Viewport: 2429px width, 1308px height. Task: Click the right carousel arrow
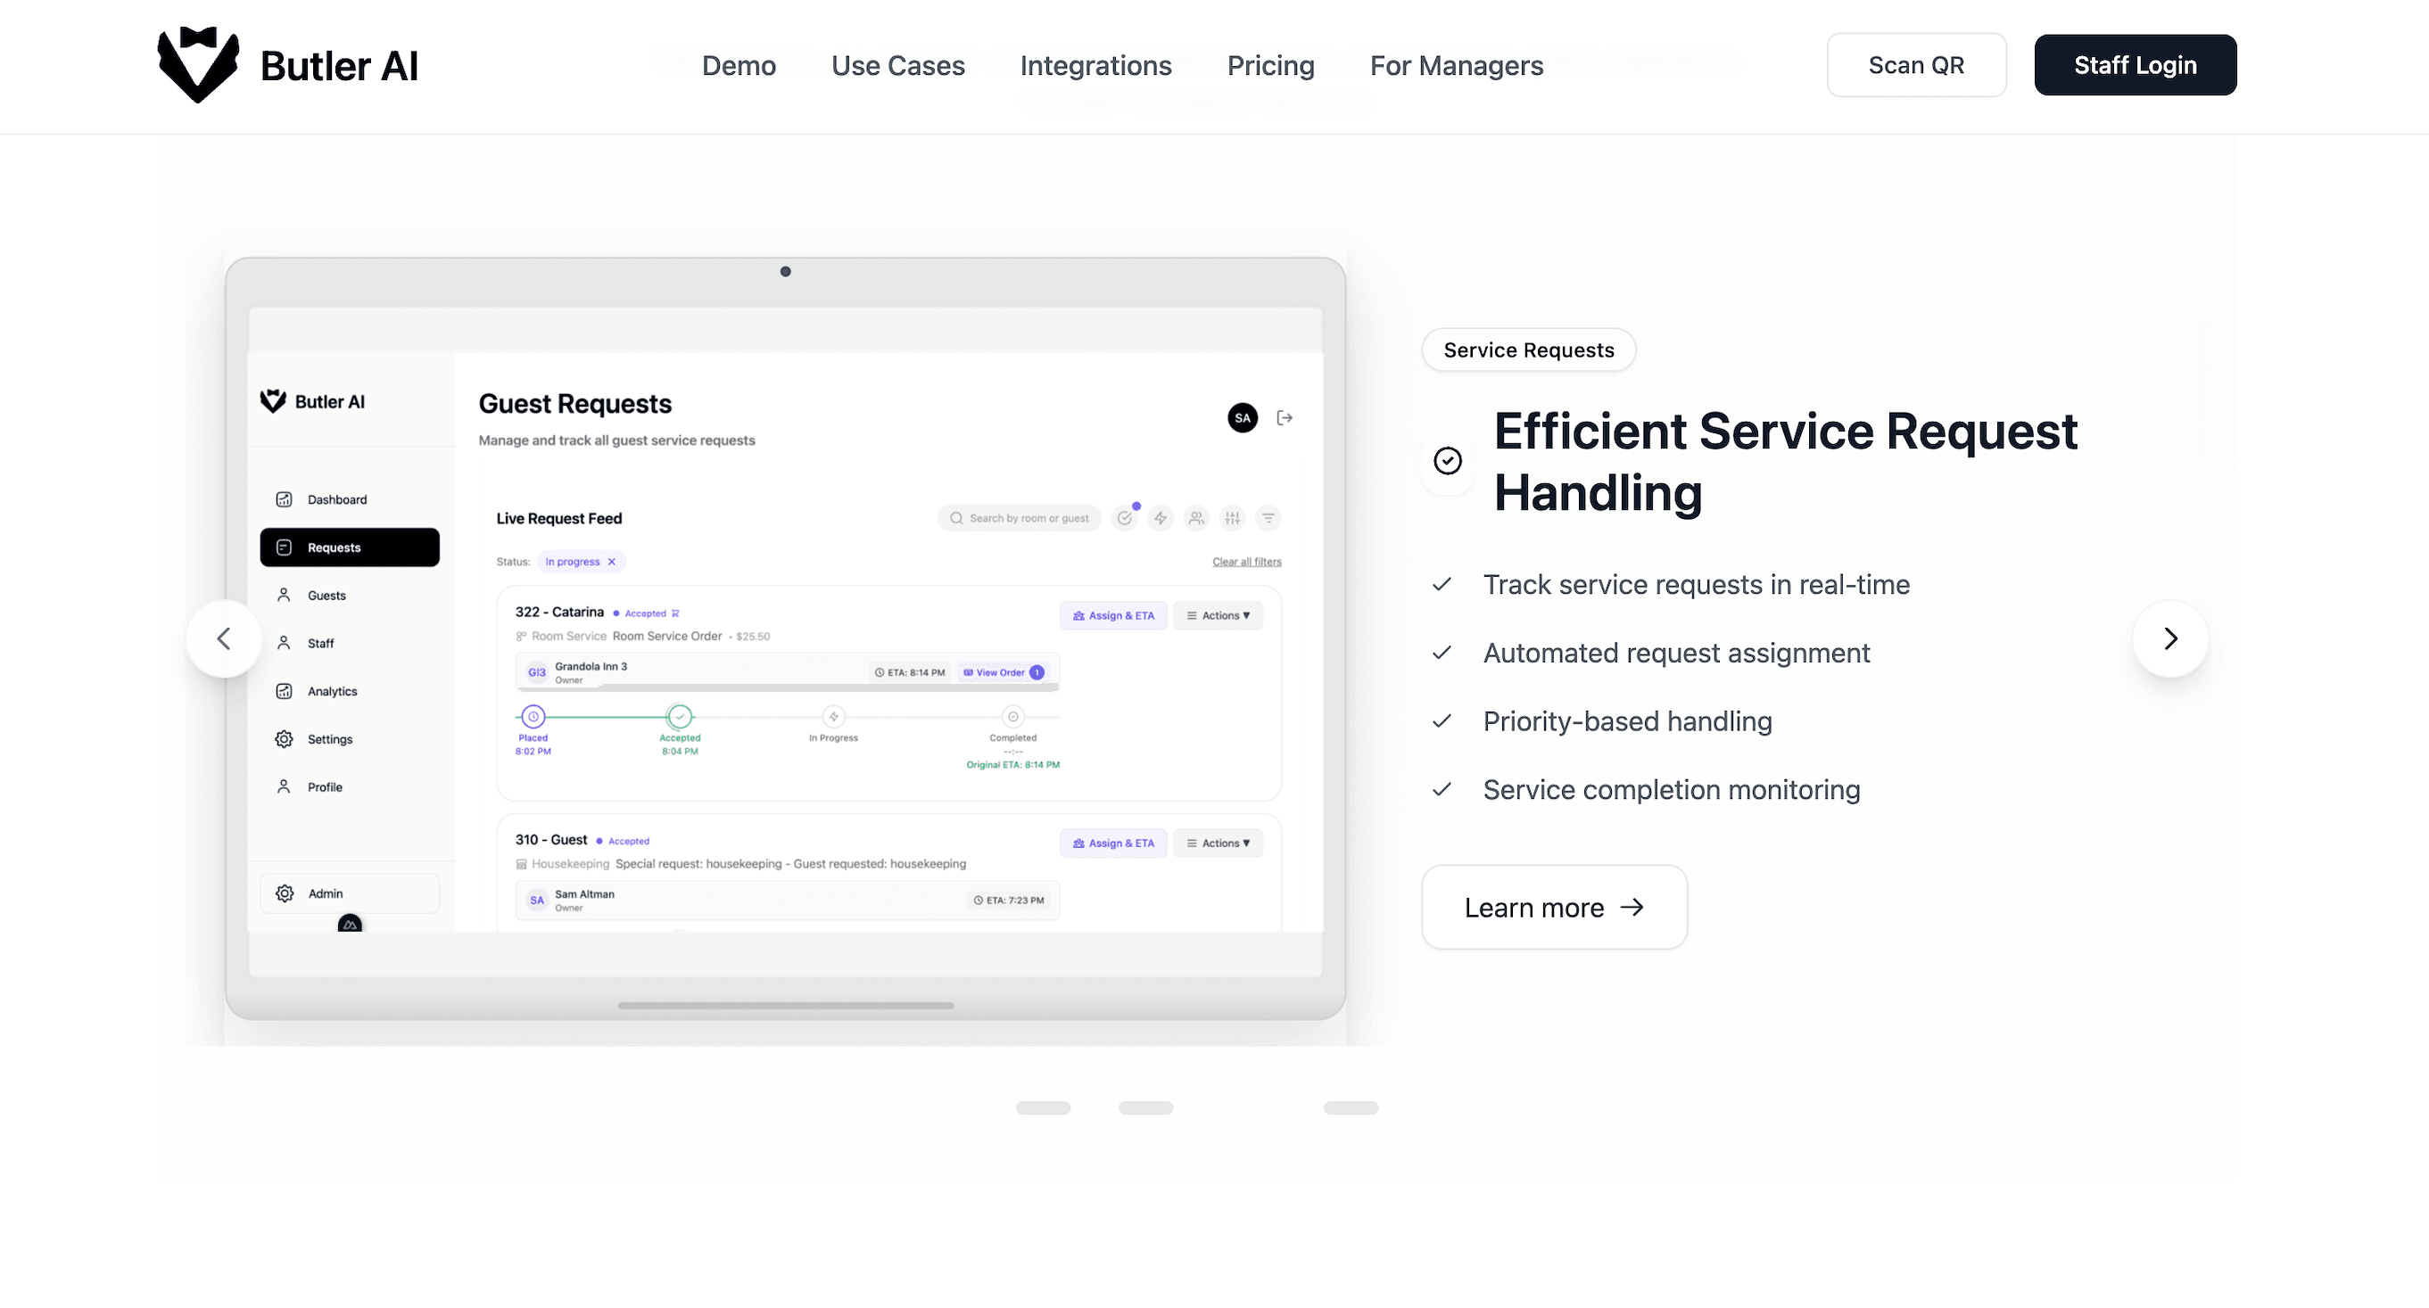(2169, 638)
